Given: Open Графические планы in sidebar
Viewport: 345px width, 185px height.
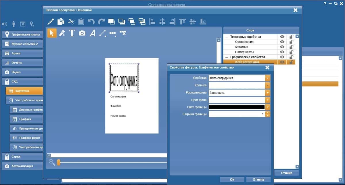Looking at the screenshot, I should [x=22, y=35].
